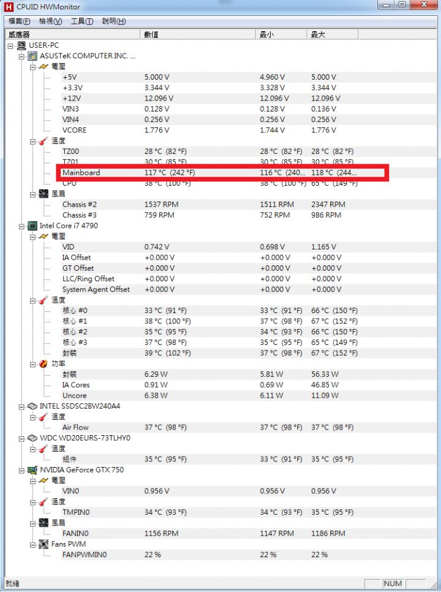The width and height of the screenshot is (441, 592).
Task: Collapse the Fans PWM group
Action: pyautogui.click(x=32, y=545)
